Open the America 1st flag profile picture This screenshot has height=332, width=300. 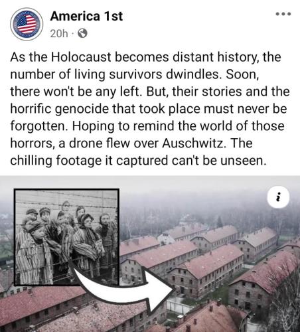tap(27, 24)
